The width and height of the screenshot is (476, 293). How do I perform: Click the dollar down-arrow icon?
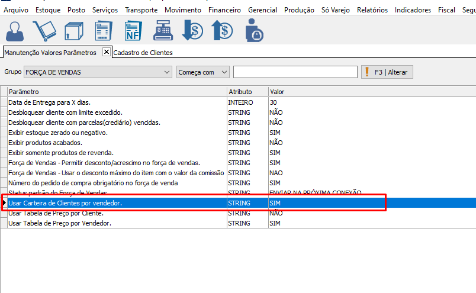coord(193,30)
